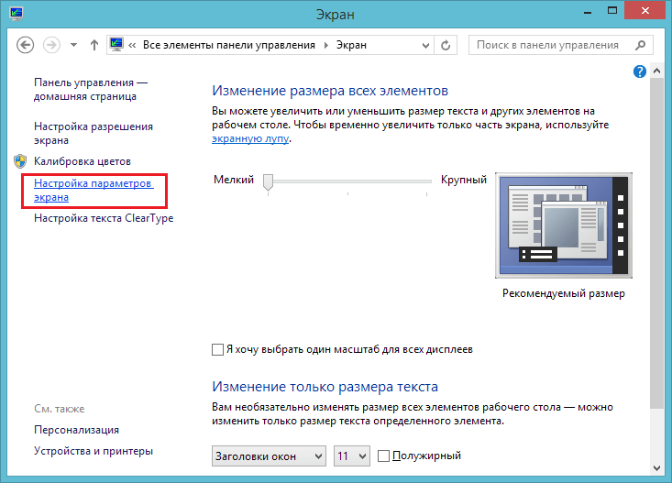Open the Заголовки окон dropdown
The height and width of the screenshot is (483, 672).
(269, 456)
